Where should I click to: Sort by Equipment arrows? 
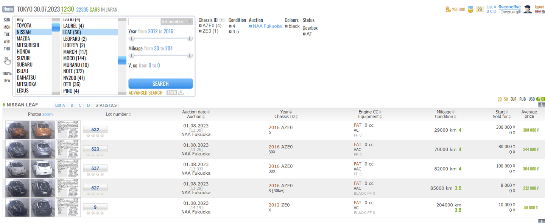[381, 117]
